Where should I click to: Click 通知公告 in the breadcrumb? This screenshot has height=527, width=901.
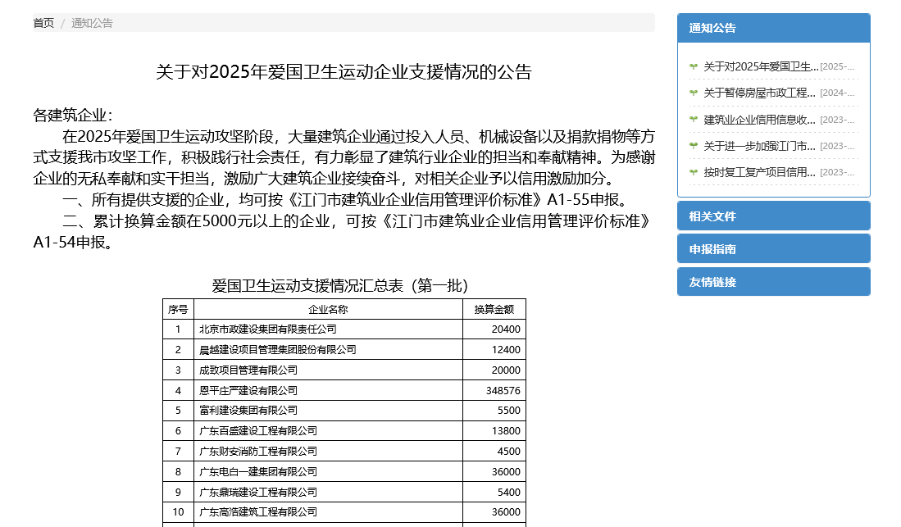point(92,23)
